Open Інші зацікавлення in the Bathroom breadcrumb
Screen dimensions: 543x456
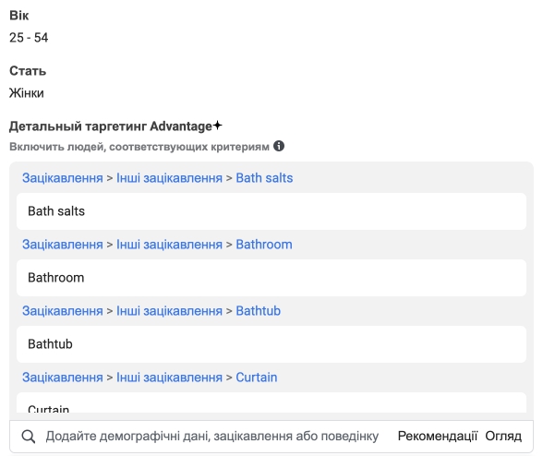pyautogui.click(x=169, y=245)
